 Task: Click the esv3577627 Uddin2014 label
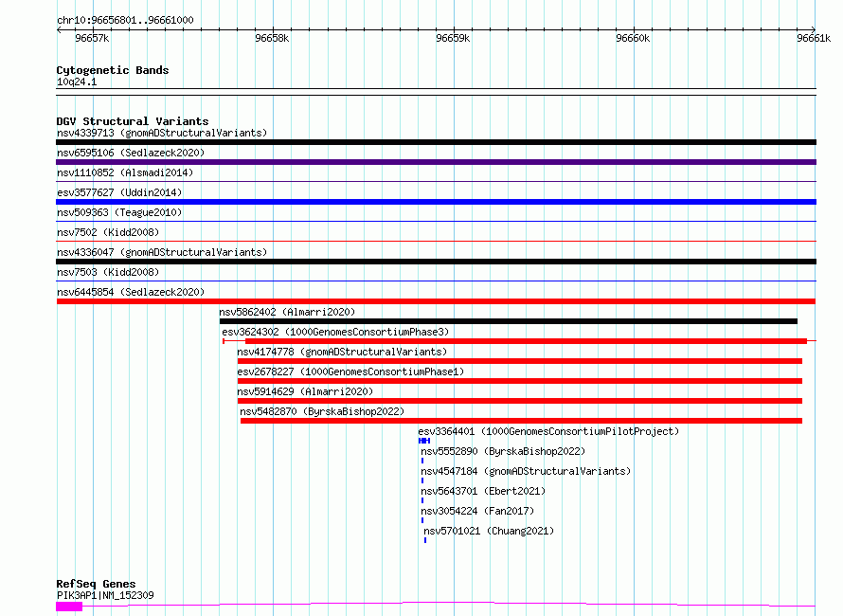pos(119,192)
